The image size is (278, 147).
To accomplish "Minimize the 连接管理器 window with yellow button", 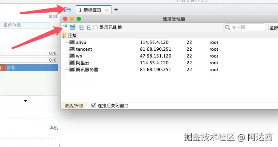I will [x=72, y=19].
